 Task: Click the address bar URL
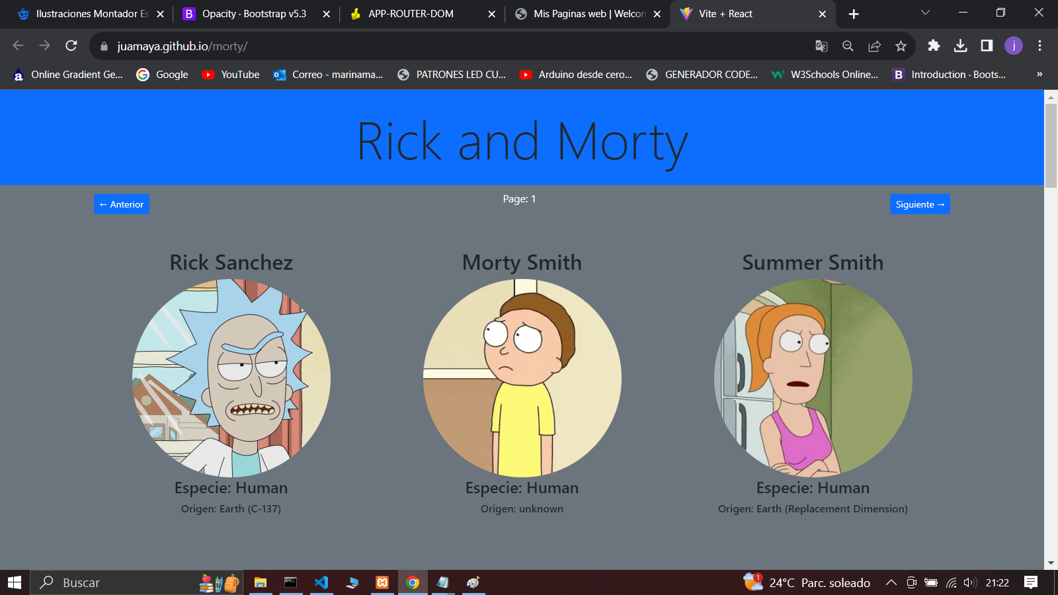[183, 46]
